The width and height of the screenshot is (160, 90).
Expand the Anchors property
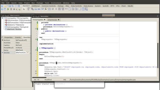pos(2,40)
